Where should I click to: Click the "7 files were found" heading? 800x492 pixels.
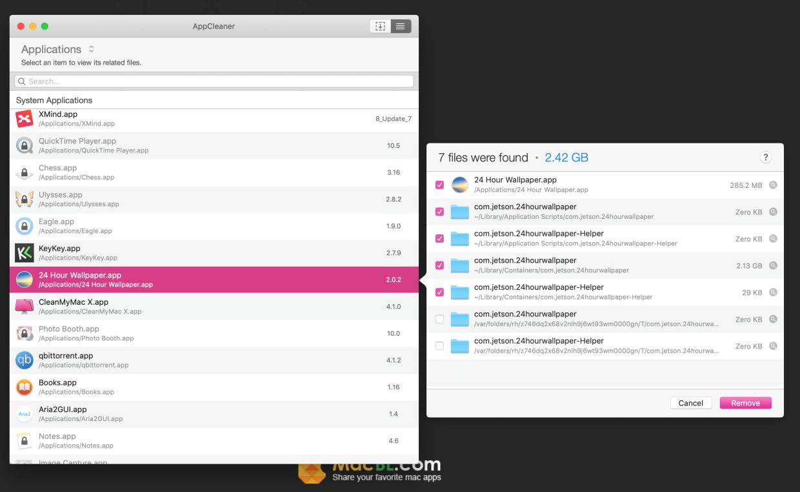483,158
